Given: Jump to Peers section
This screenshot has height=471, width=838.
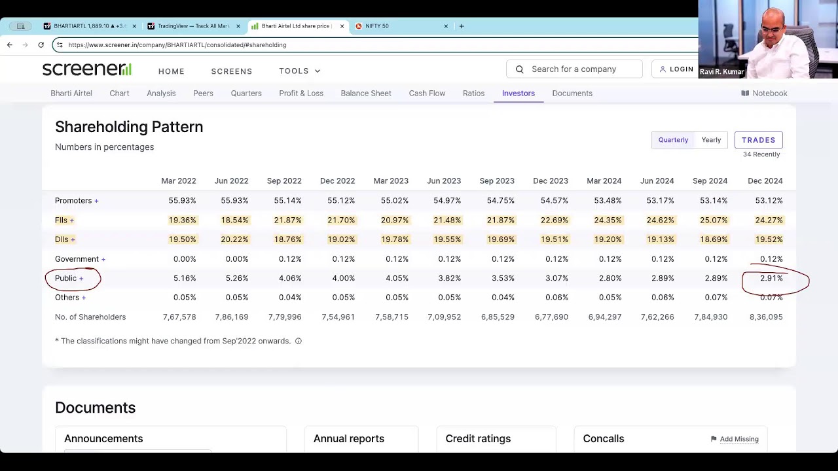Looking at the screenshot, I should coord(203,93).
